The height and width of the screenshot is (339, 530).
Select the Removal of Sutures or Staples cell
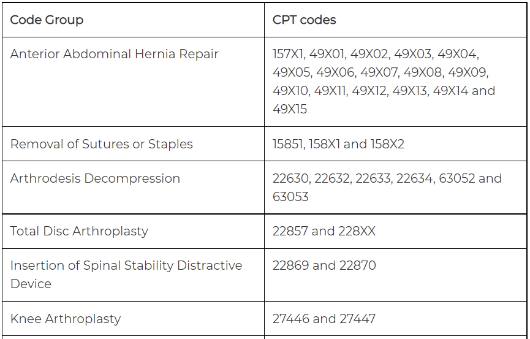(x=102, y=144)
